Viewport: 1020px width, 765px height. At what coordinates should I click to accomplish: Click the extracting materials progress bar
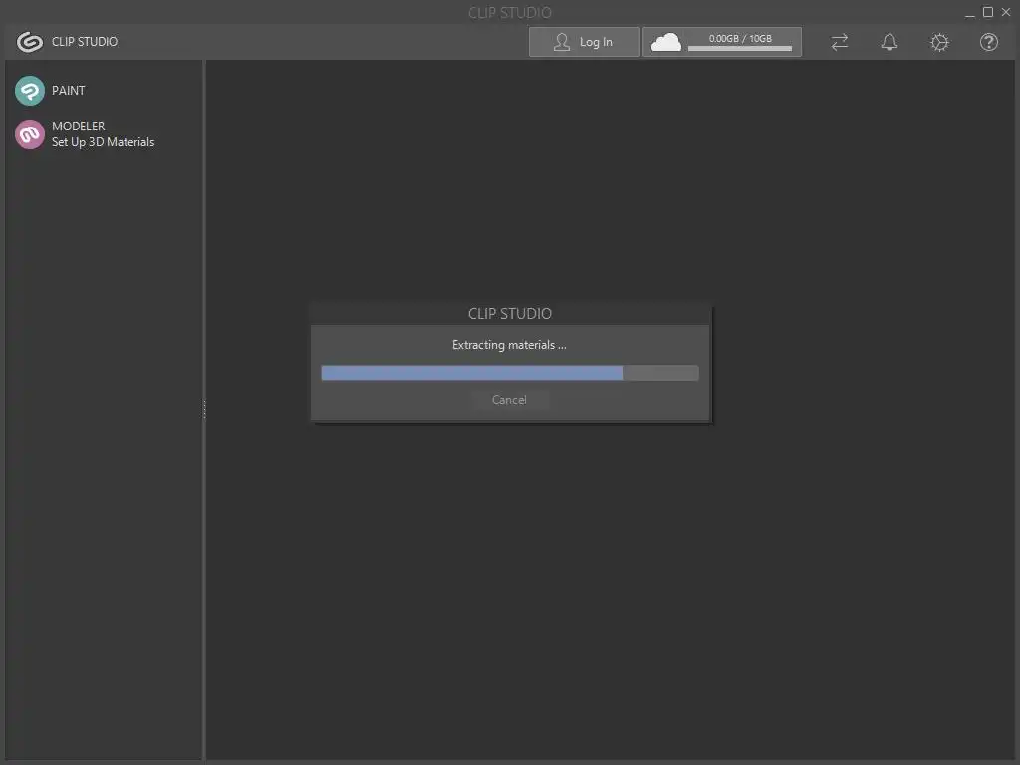click(509, 373)
